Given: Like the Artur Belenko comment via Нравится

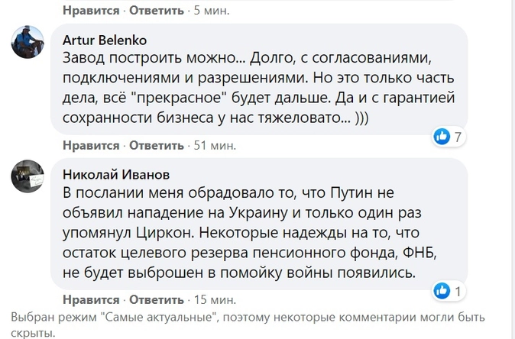Looking at the screenshot, I should click(x=91, y=145).
